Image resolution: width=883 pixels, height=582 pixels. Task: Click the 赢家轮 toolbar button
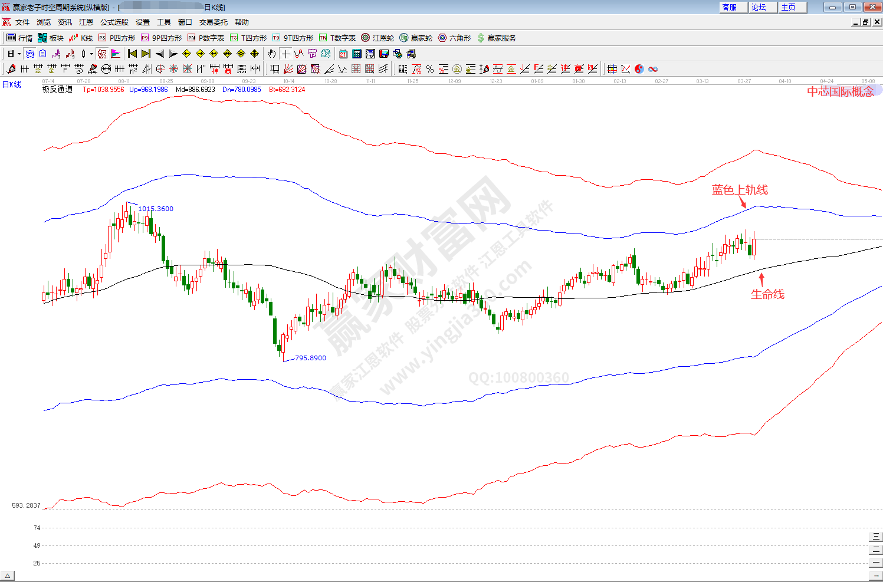coord(416,38)
